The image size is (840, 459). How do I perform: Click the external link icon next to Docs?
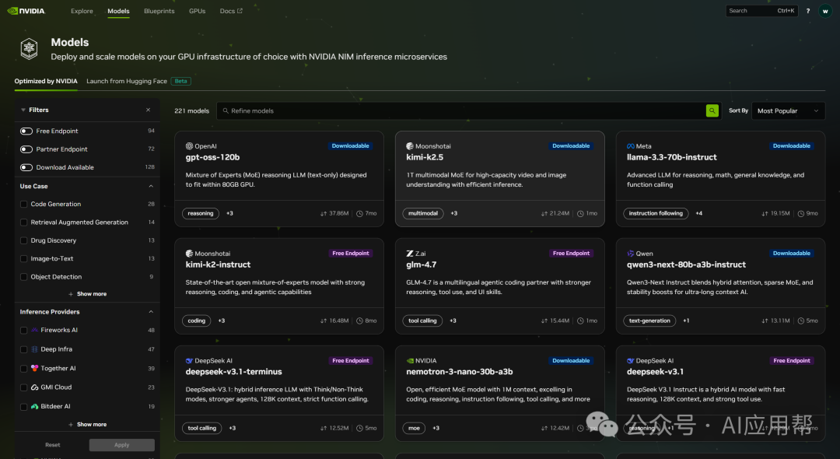point(240,11)
